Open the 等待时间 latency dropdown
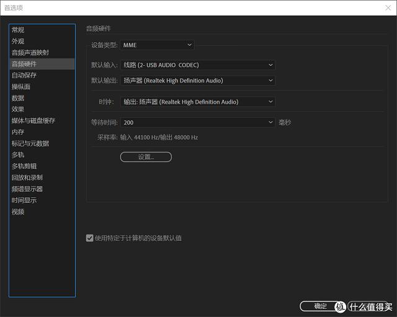 click(197, 123)
